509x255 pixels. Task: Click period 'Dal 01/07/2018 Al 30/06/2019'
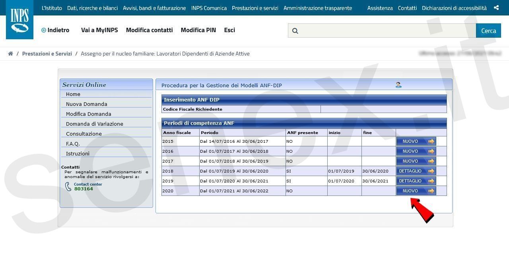(234, 161)
